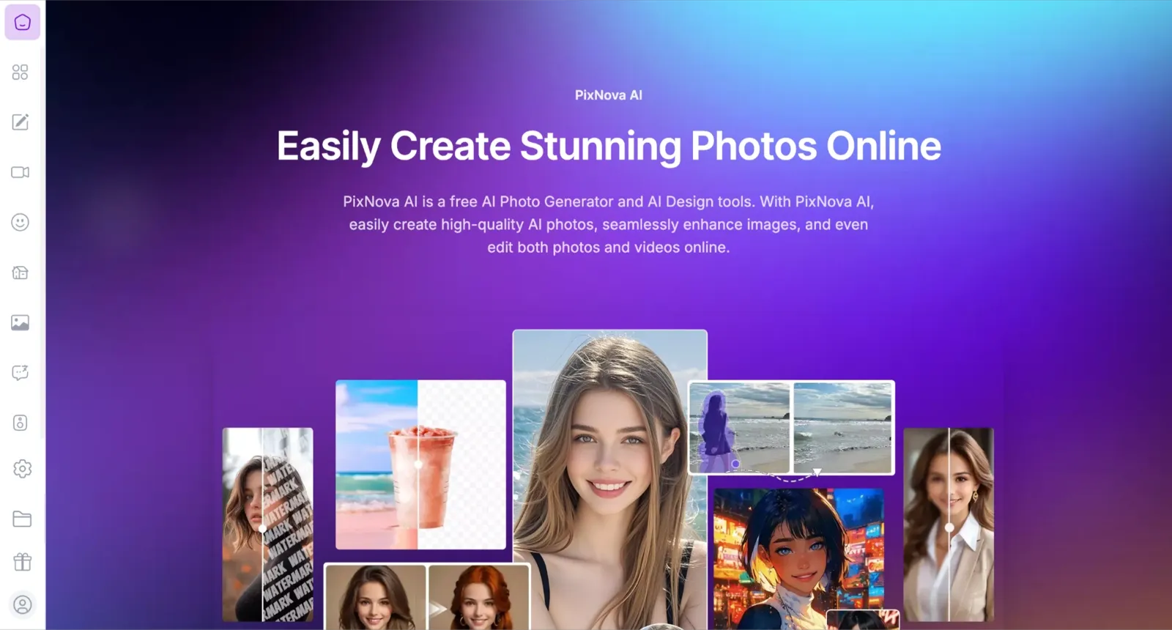
Task: Open the central smiling woman beach portrait
Action: click(609, 479)
